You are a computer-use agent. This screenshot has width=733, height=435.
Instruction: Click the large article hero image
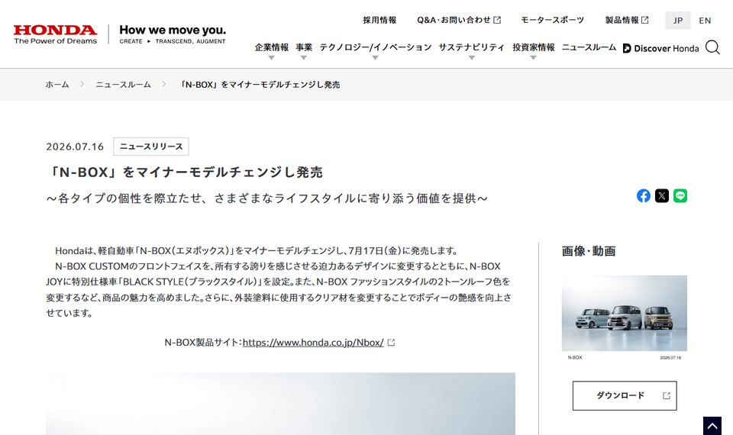pyautogui.click(x=280, y=404)
